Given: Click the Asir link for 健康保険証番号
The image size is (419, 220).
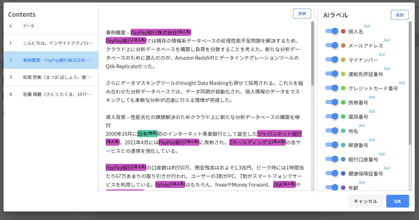Looking at the screenshot, I should click(387, 168).
